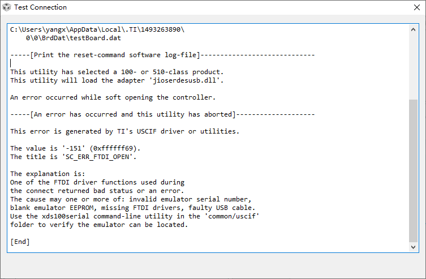This screenshot has width=426, height=279.
Task: Click the 'An error has occurred' header line
Action: 133,114
